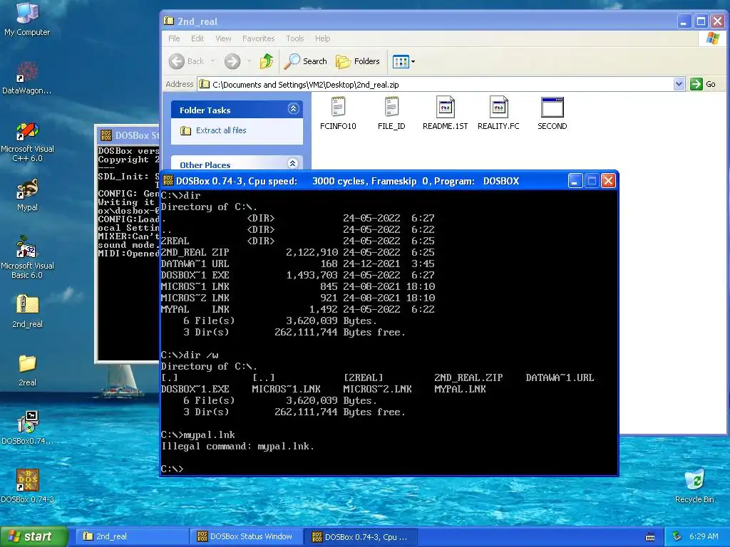The height and width of the screenshot is (547, 730).
Task: Open the File menu in Explorer
Action: pos(174,38)
